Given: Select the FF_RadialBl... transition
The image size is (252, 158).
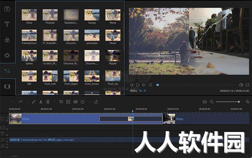Looking at the screenshot, I should click(50, 35).
